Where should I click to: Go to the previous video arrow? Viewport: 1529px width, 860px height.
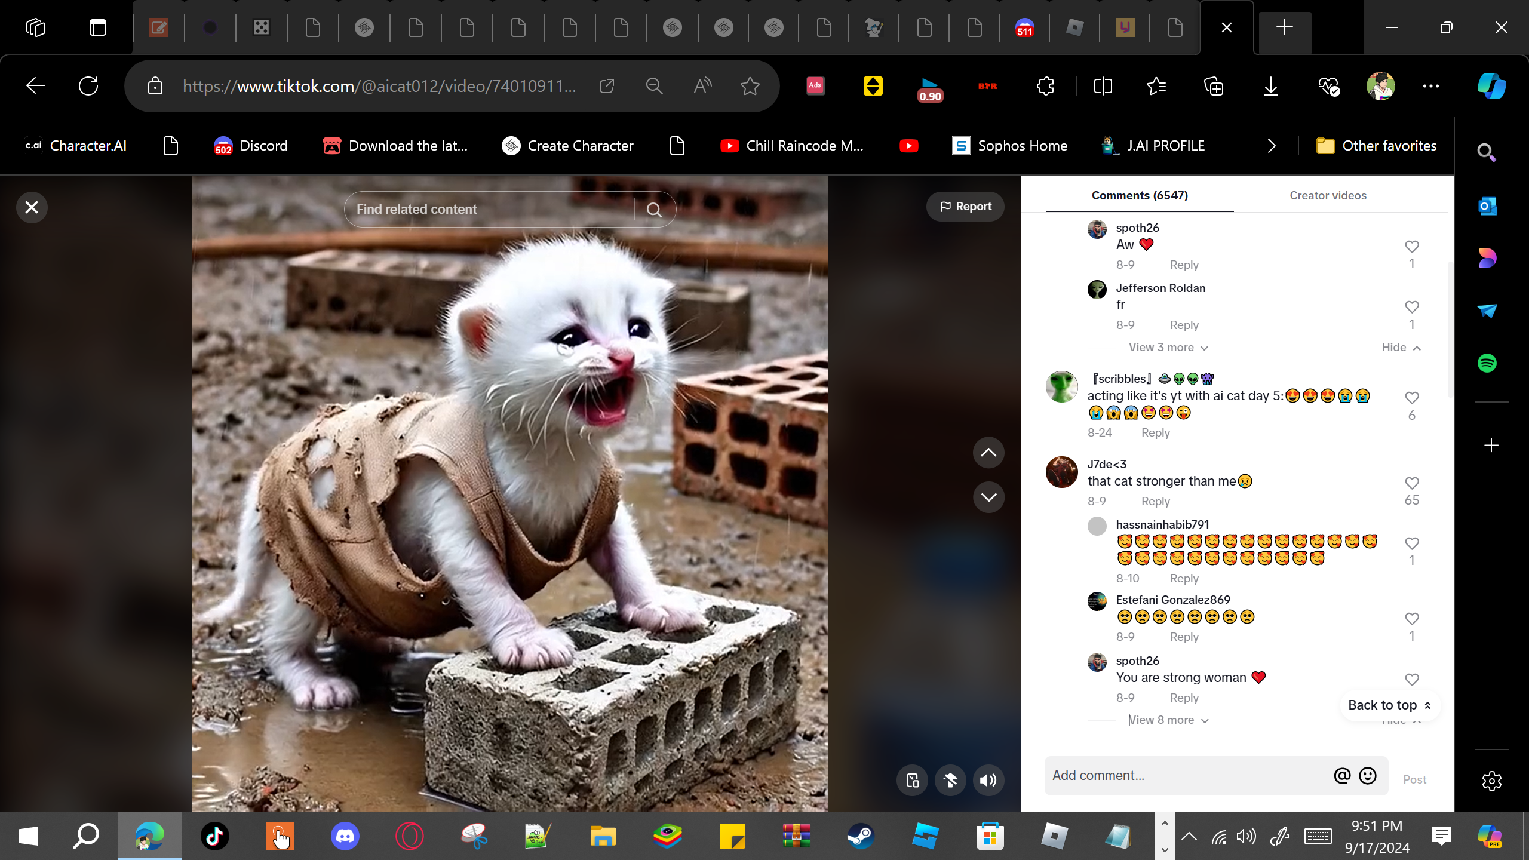tap(988, 453)
